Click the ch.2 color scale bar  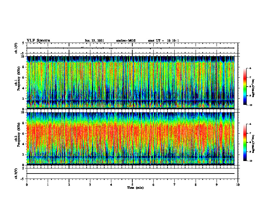[245, 142]
